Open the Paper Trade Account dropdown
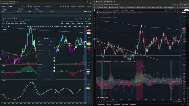Screen dimensions: 189x106 click(51, 6)
